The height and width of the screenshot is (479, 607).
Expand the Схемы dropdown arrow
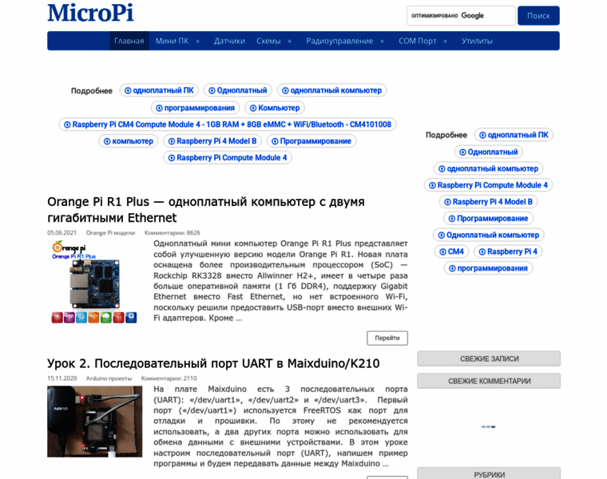290,41
